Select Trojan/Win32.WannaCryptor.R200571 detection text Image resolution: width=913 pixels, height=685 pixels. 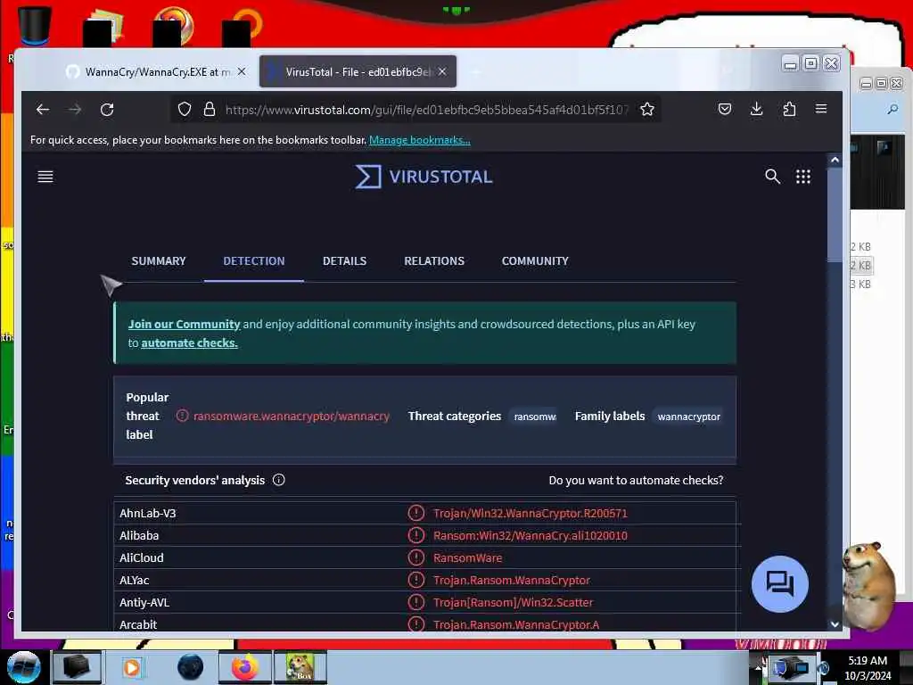pos(531,513)
